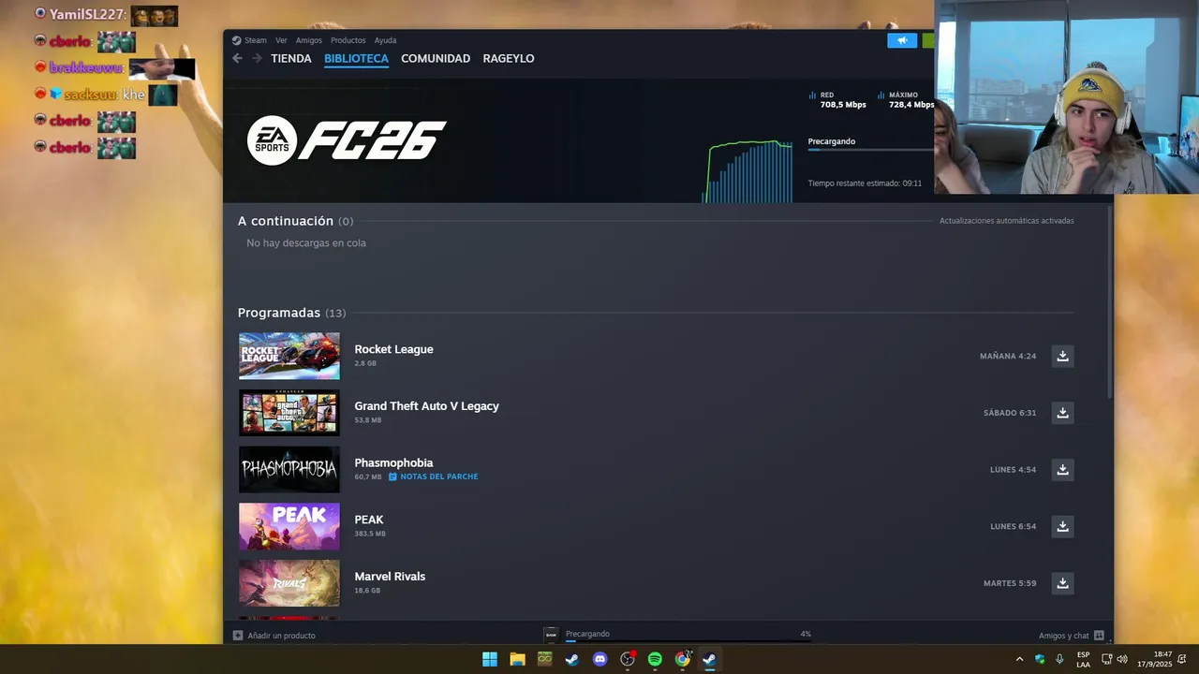Screen dimensions: 1199x674
Task: Click the active Steam window taskbar icon
Action: 710,659
